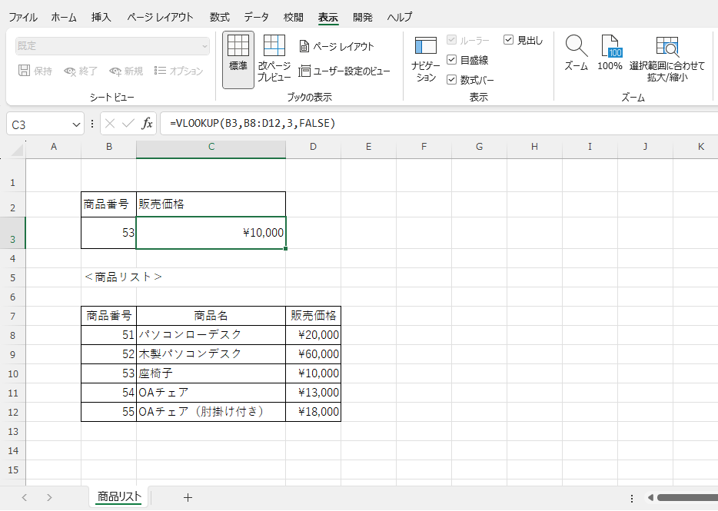Click 選択範囲に合わせて拡大/縮小

(666, 58)
